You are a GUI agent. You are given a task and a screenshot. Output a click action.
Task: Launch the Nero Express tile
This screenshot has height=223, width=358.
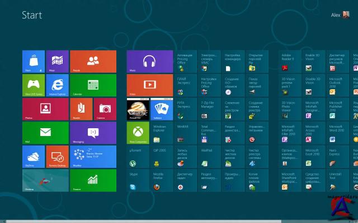tap(337, 157)
